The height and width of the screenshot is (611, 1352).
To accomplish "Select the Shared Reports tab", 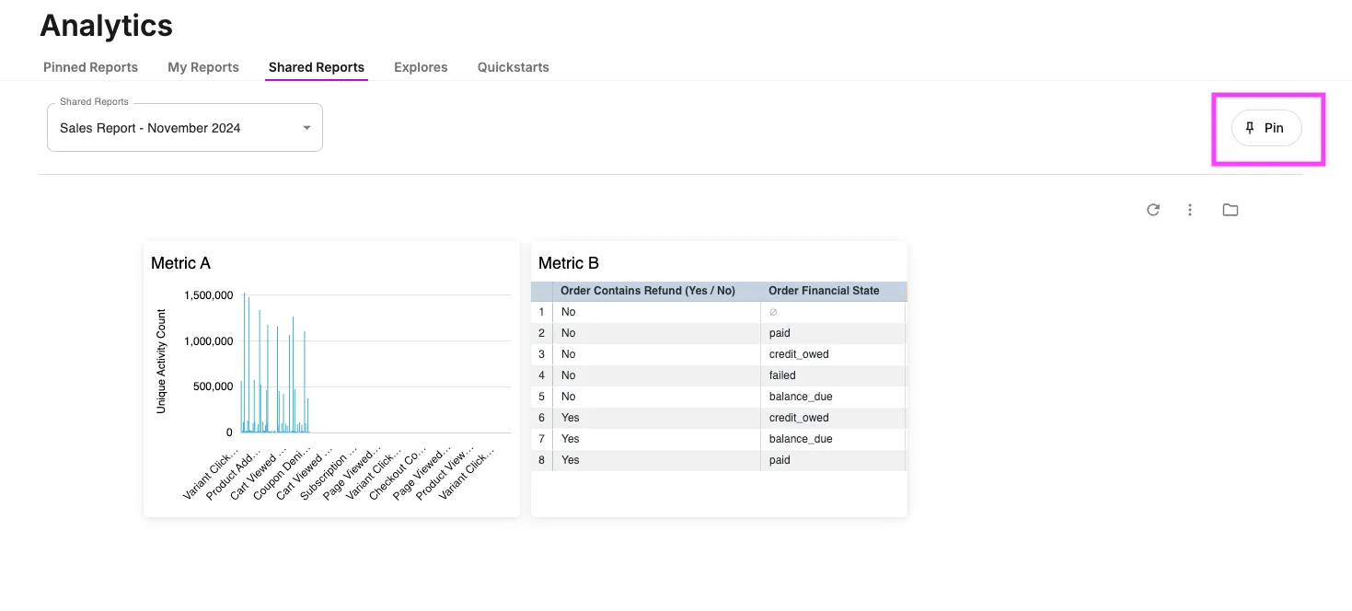I will coord(317,67).
